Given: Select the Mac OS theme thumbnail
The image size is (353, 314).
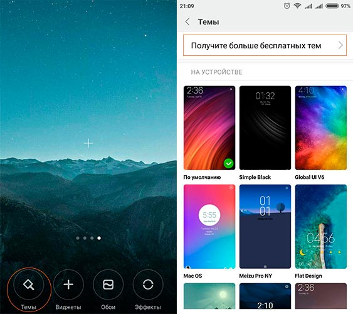Looking at the screenshot, I should (x=209, y=226).
